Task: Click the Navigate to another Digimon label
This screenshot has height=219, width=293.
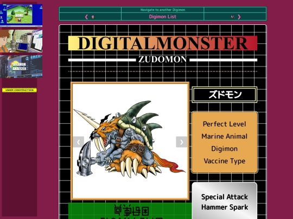Action: click(x=163, y=10)
